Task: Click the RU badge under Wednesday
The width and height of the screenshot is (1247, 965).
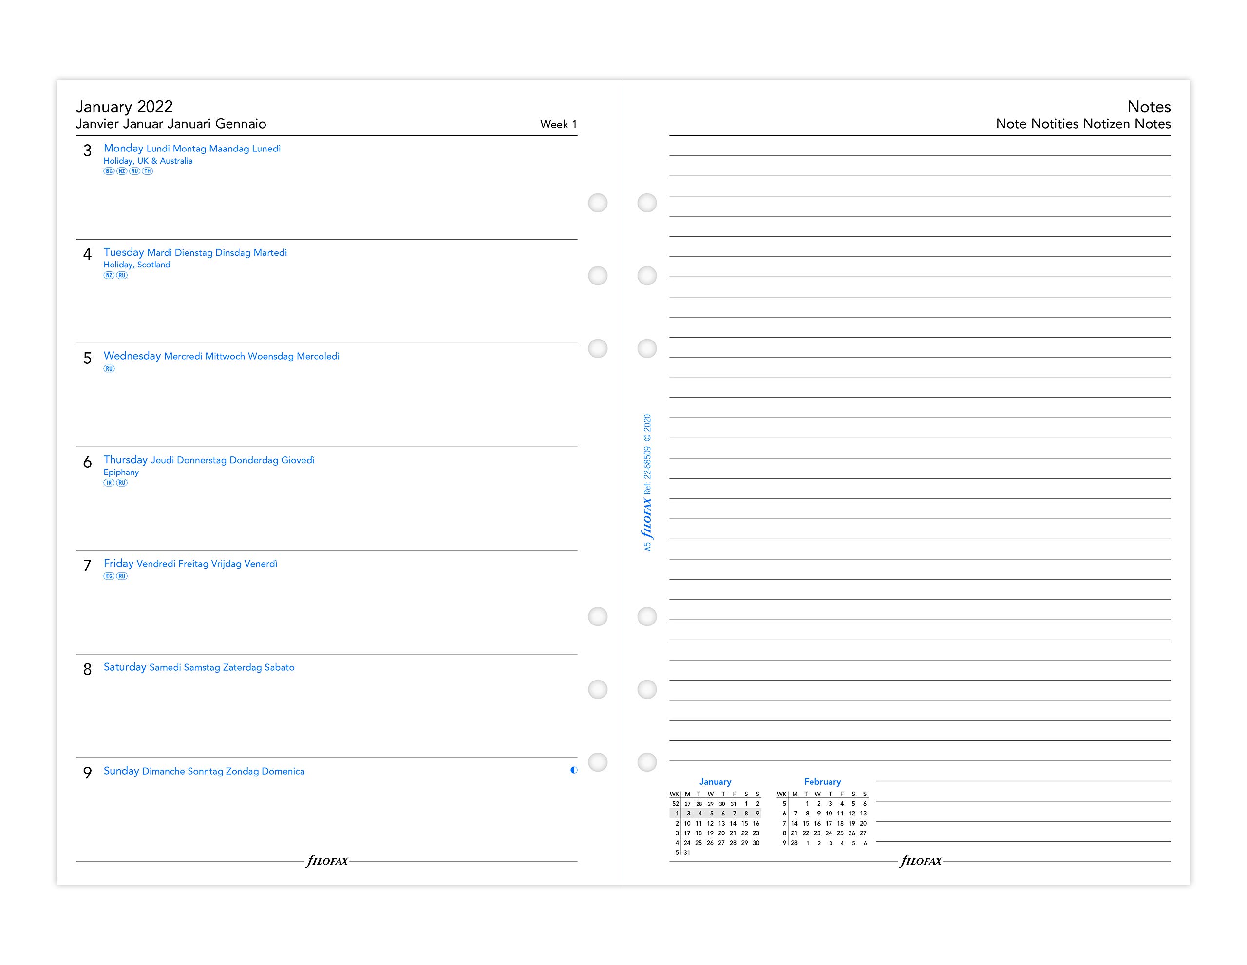Action: pos(109,369)
